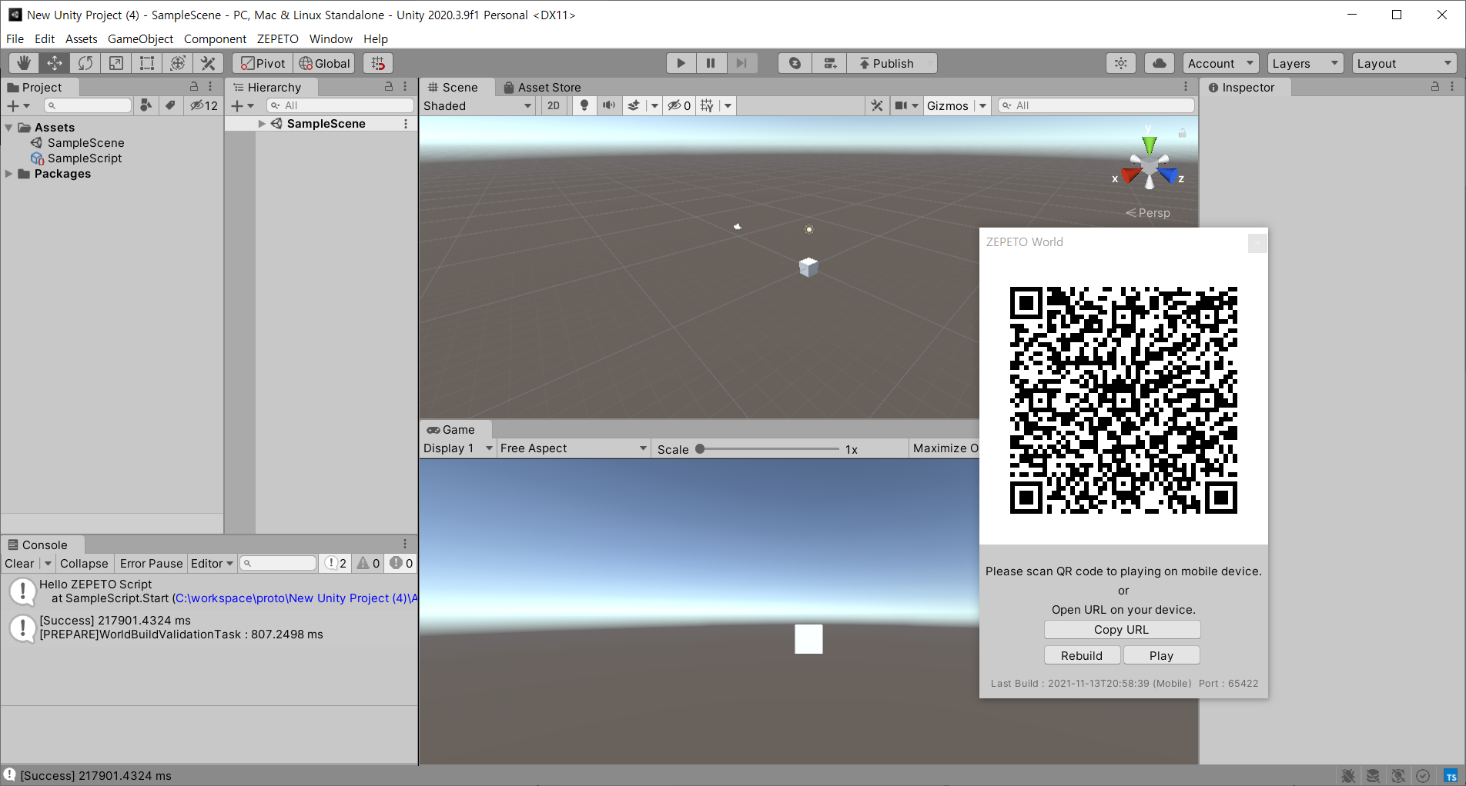This screenshot has width=1466, height=786.
Task: Expand the Packages folder
Action: [8, 174]
